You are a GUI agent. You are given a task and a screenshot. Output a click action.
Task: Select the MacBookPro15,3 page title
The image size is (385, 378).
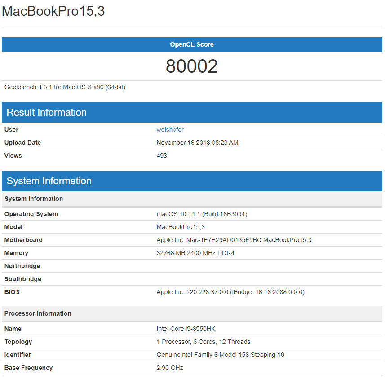coord(53,11)
